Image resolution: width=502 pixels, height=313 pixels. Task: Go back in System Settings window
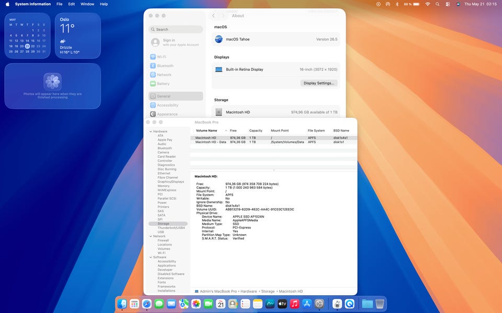click(x=213, y=16)
